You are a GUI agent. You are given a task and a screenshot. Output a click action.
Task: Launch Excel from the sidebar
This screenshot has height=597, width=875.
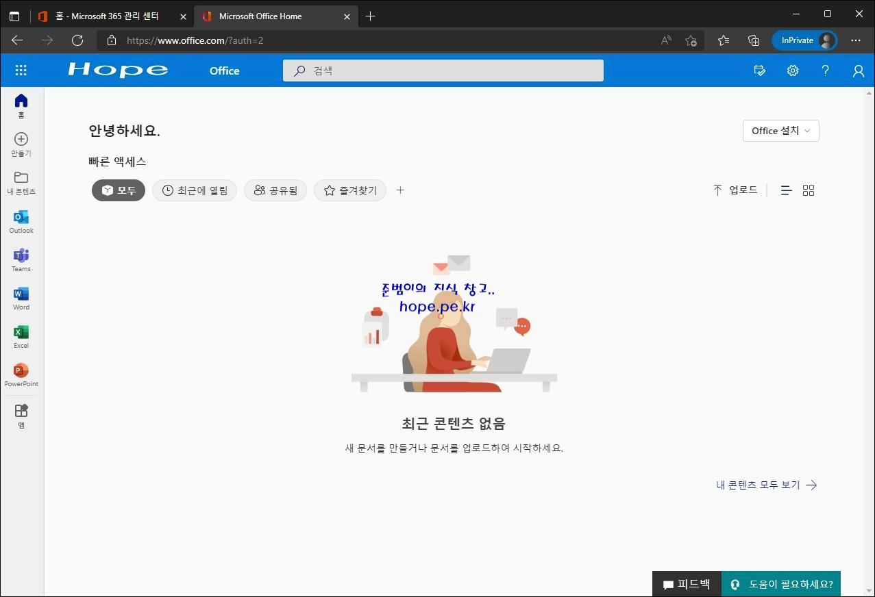click(21, 336)
